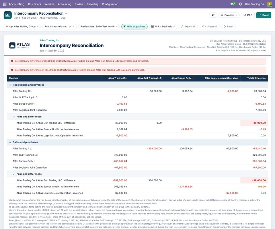
Task: Open the Reporting menu
Action: click(x=93, y=4)
